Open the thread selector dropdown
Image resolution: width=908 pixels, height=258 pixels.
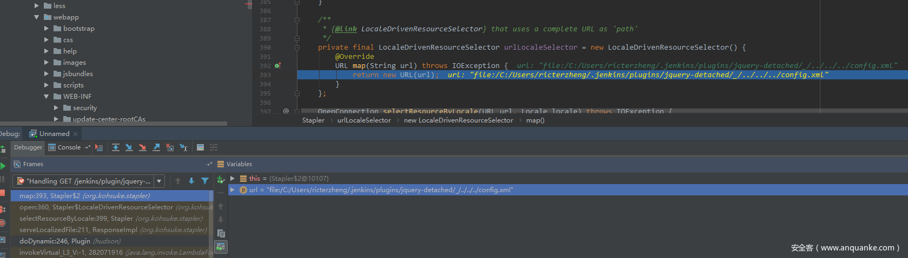tap(159, 181)
